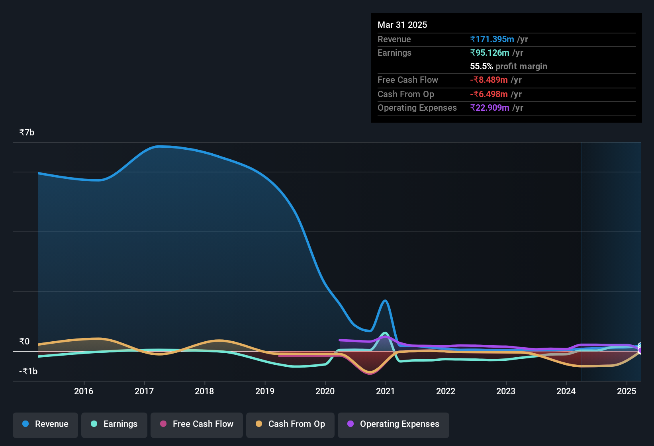Click the 2020 x-axis year label
The image size is (654, 446).
[x=325, y=391]
